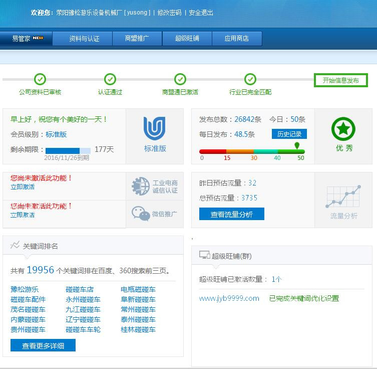Open the 易管家 navigation tab
This screenshot has height=369, width=377.
click(27, 39)
